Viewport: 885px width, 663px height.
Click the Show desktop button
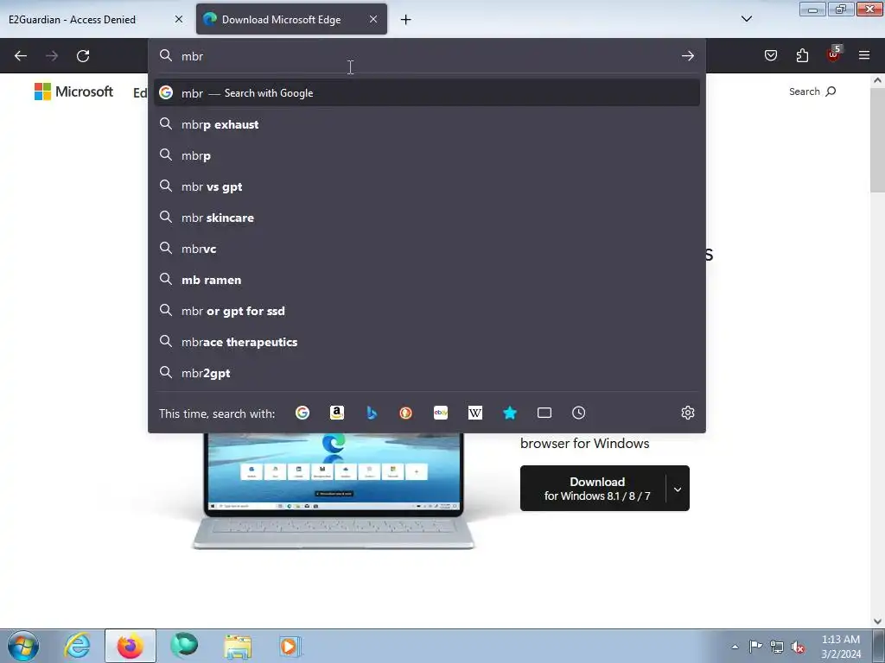pyautogui.click(x=879, y=646)
